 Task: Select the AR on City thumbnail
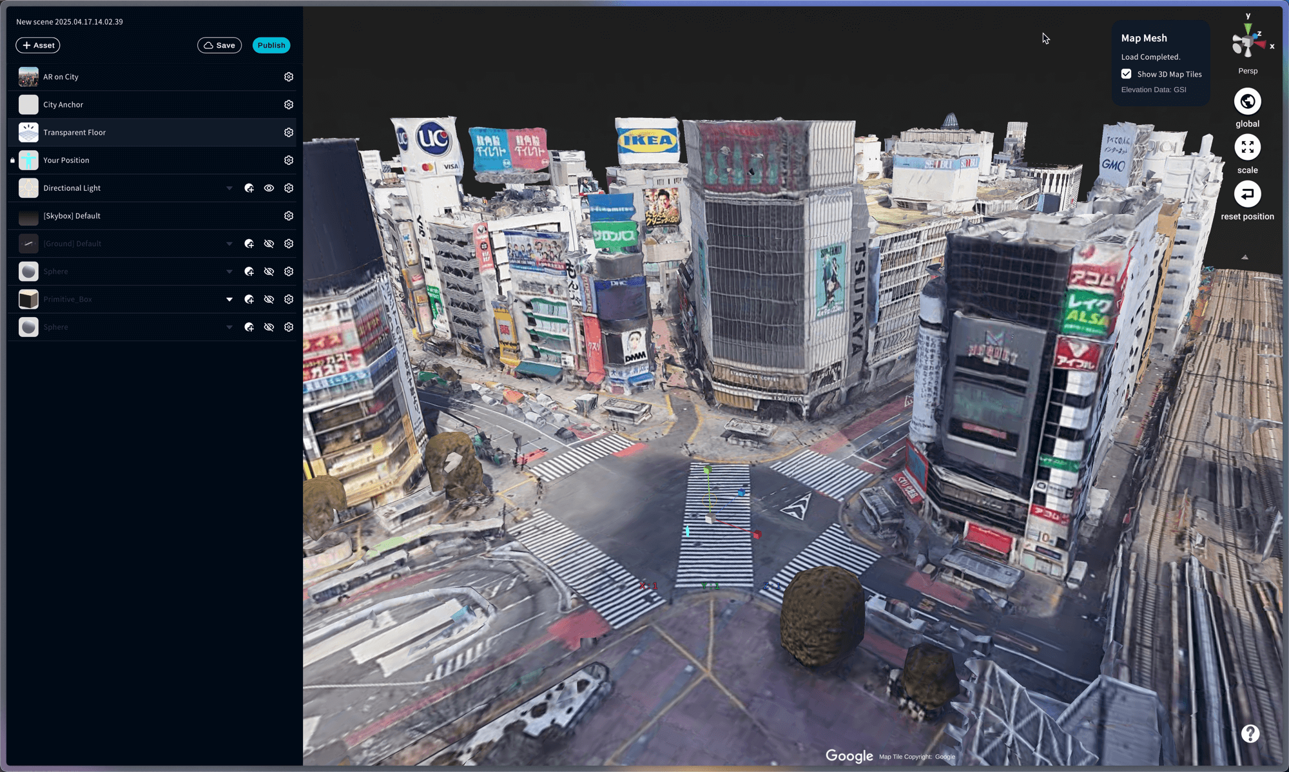pos(28,77)
